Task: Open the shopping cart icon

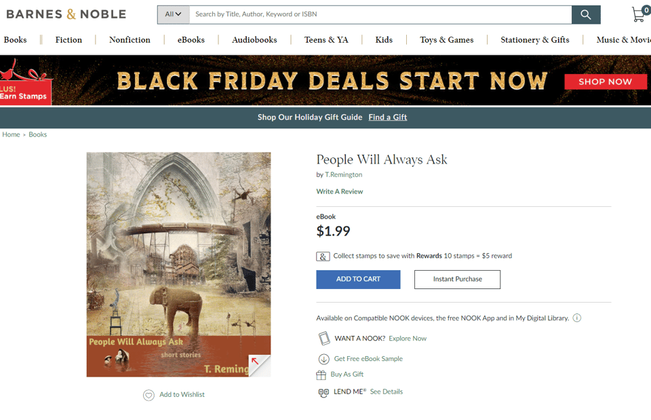Action: (x=639, y=14)
